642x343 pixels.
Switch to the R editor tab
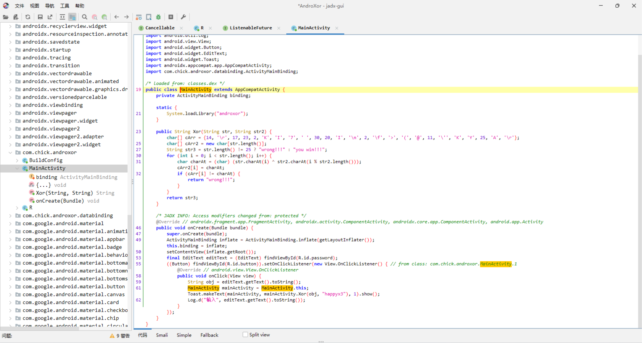point(202,28)
